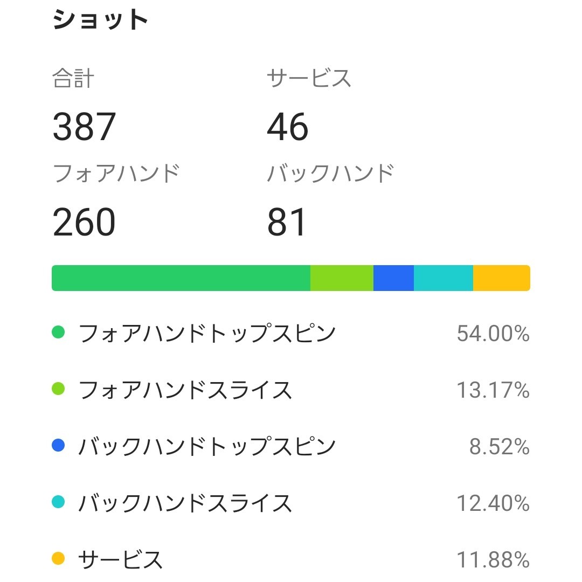
Task: Click the green dot beside フォアハンドトップスピン
Action: click(58, 332)
